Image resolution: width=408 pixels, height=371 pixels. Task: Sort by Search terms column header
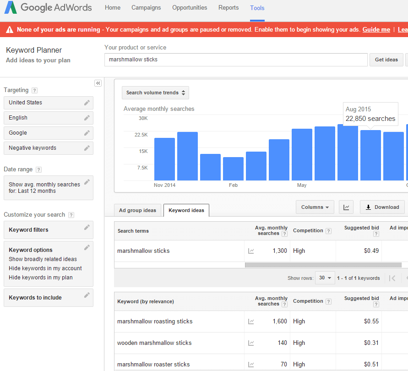(133, 231)
